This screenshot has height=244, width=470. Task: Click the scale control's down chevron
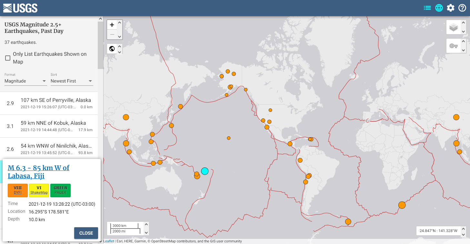[146, 232]
